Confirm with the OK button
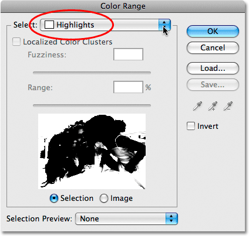The height and width of the screenshot is (236, 249). click(213, 31)
